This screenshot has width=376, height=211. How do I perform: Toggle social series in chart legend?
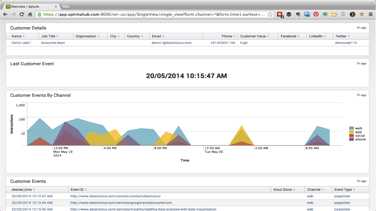pos(357,136)
